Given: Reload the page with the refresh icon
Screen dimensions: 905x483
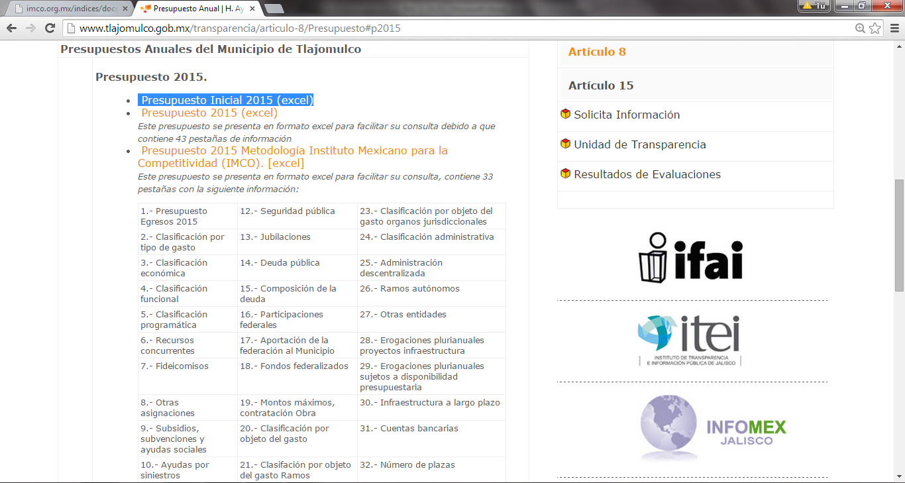Looking at the screenshot, I should pyautogui.click(x=50, y=28).
